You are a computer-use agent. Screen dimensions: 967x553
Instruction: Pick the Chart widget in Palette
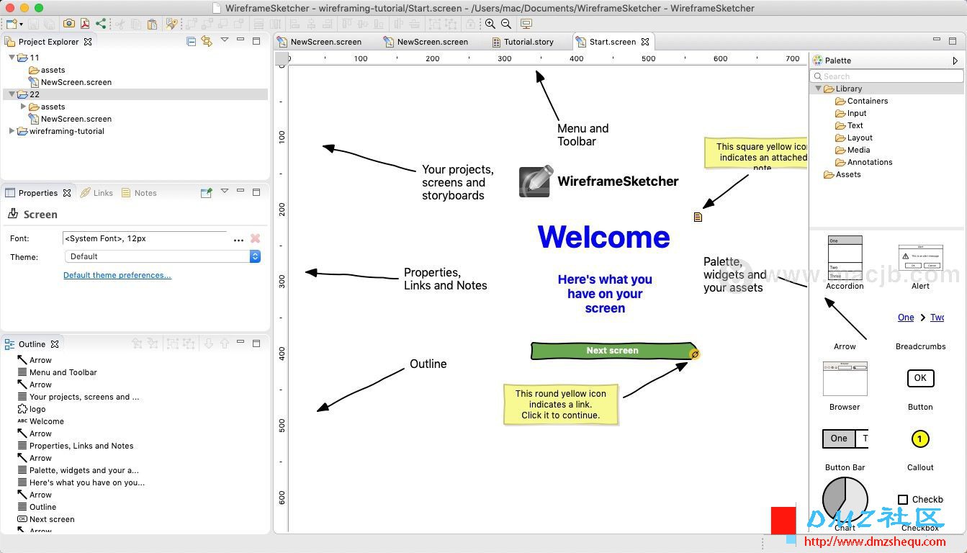point(845,505)
